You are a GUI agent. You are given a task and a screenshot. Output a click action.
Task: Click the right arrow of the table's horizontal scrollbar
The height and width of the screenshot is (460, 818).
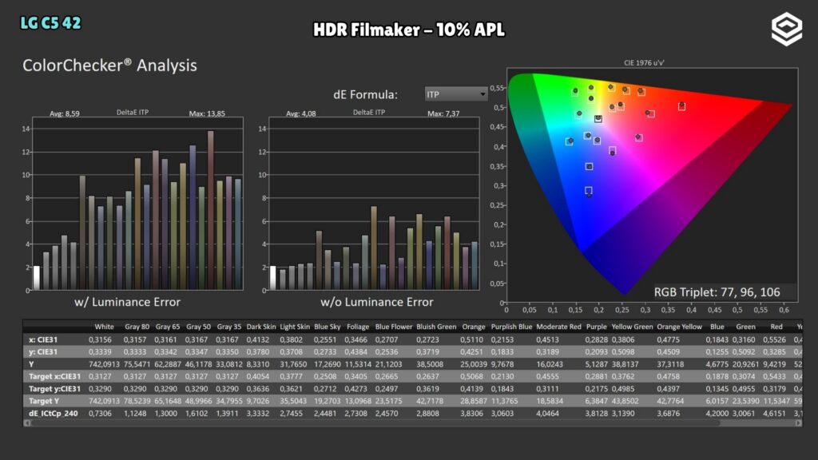pos(798,423)
